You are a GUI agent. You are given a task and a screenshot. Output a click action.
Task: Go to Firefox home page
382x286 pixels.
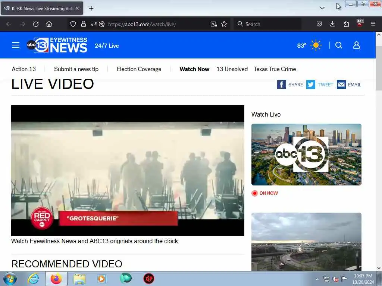[x=49, y=24]
